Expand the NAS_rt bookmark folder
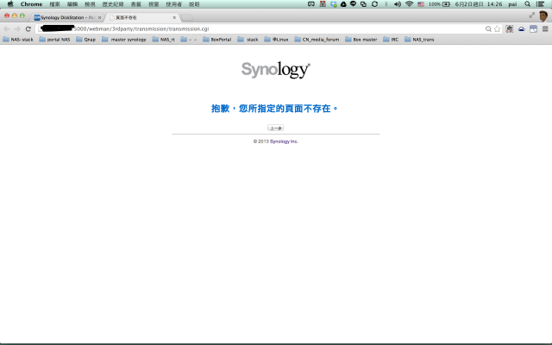 coord(163,40)
